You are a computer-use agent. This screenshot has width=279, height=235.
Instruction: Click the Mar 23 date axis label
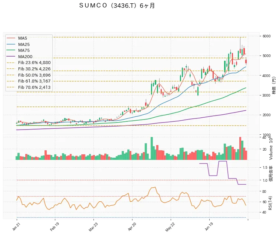tap(93, 227)
